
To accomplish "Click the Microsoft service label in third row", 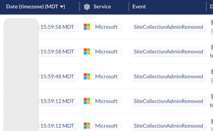I will (106, 77).
